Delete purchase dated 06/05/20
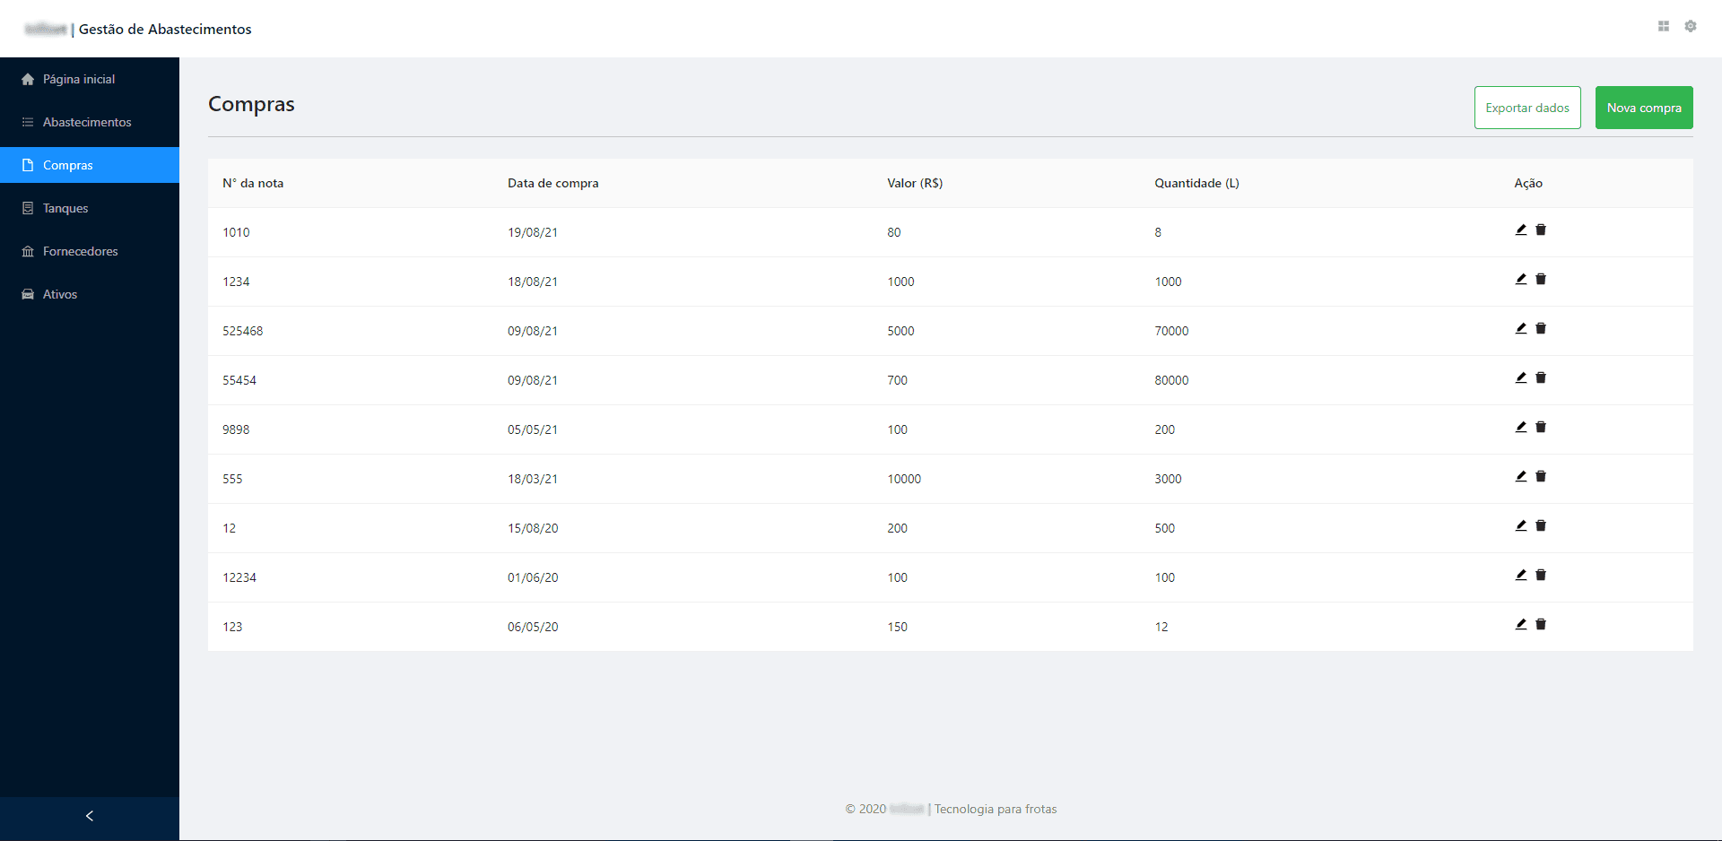The image size is (1722, 841). coord(1541,624)
